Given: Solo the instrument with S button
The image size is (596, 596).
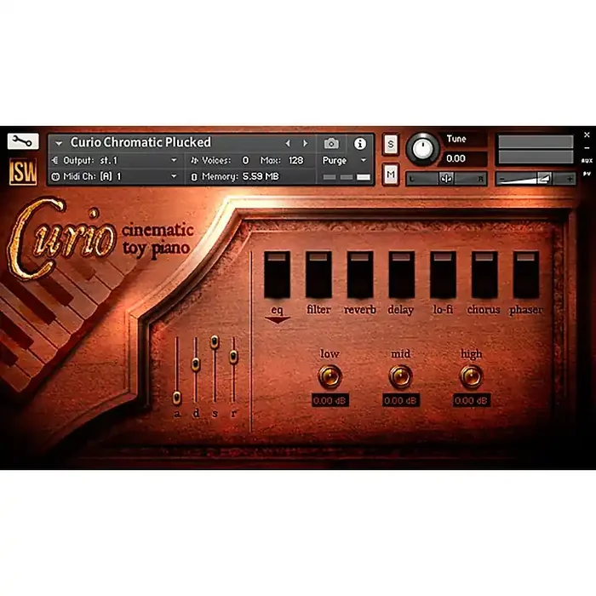Looking at the screenshot, I should point(391,145).
